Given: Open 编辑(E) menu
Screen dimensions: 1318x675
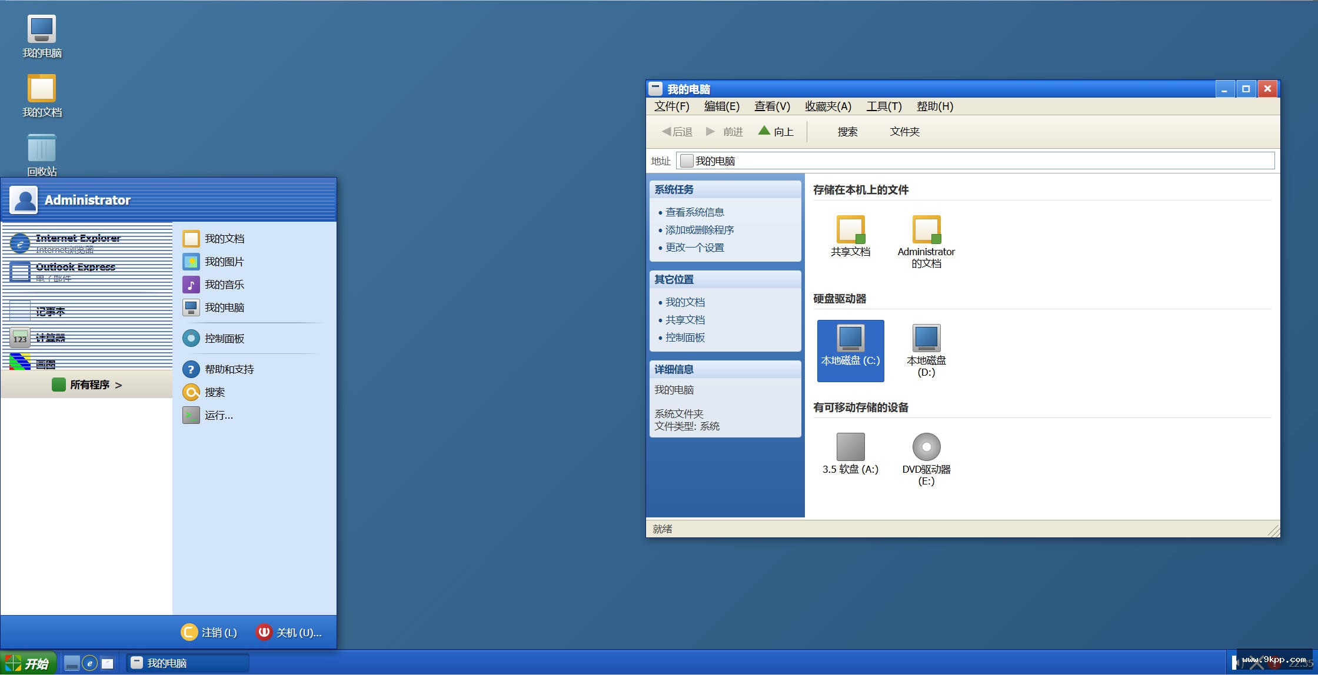Looking at the screenshot, I should pyautogui.click(x=722, y=106).
